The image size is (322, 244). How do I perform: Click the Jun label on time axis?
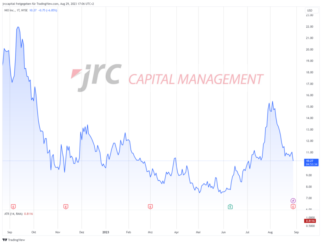point(224,232)
